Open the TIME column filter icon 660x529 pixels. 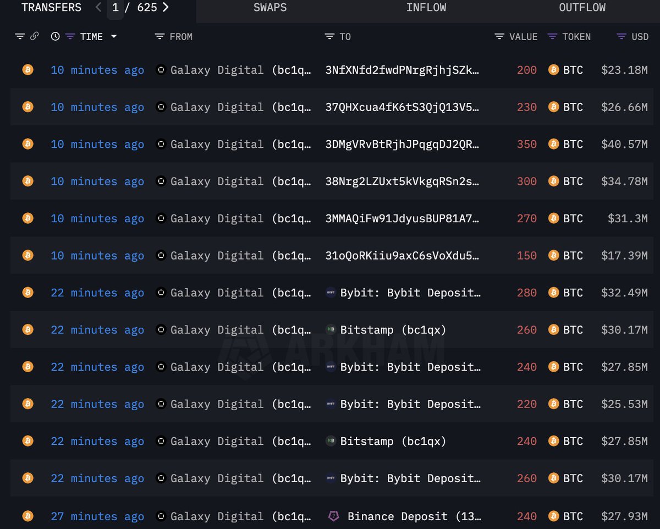coord(70,36)
